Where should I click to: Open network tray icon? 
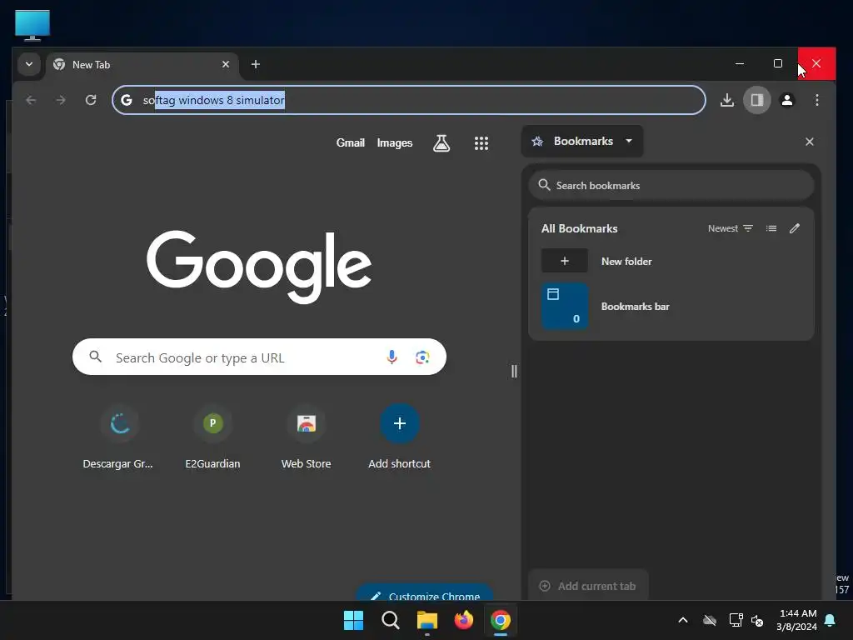coord(736,620)
